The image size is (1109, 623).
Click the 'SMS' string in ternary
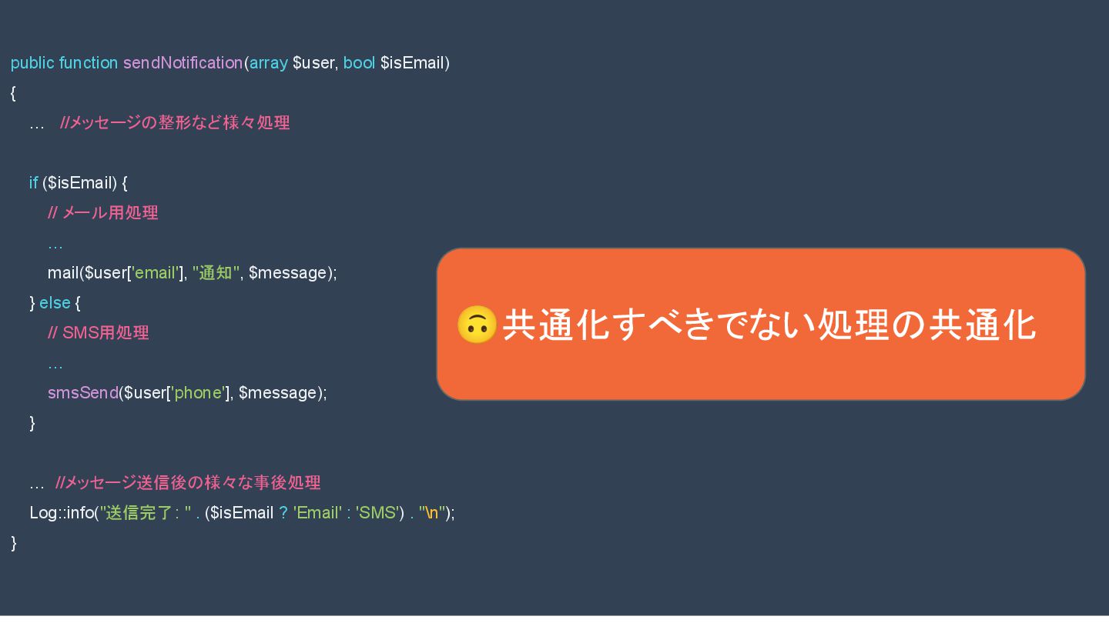point(377,513)
